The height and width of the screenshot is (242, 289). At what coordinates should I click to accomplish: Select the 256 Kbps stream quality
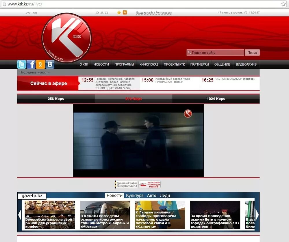pos(56,99)
